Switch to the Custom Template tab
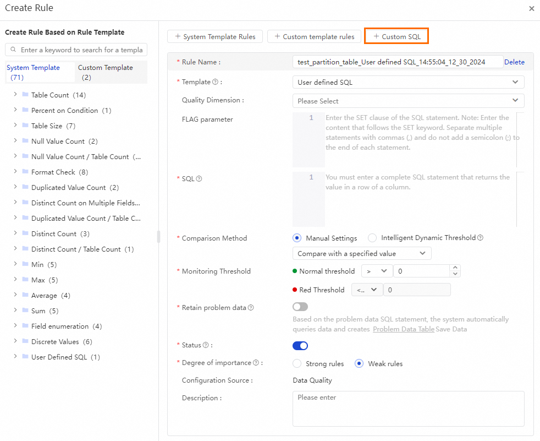540x441 pixels. [105, 72]
